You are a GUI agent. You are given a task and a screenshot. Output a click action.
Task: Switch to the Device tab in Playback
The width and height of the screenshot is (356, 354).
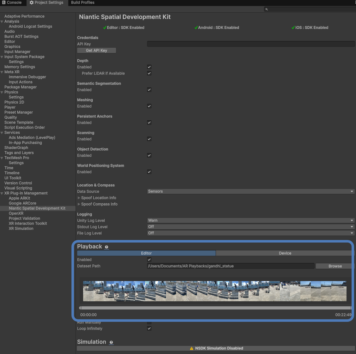285,253
